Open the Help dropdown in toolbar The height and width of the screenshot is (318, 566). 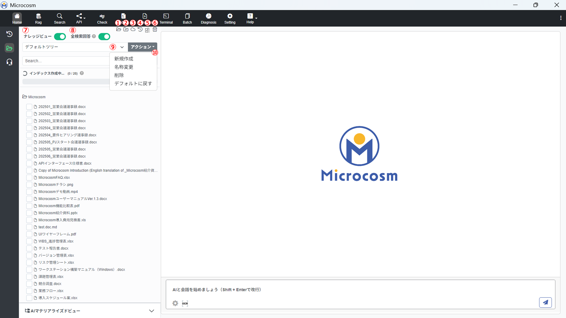pos(251,18)
